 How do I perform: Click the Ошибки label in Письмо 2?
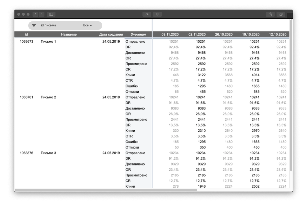click(132, 142)
